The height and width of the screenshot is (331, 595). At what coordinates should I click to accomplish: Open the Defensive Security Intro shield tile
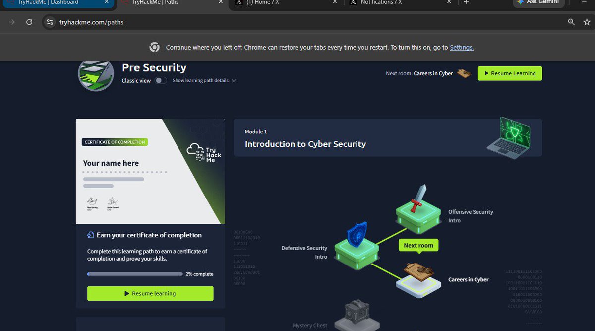point(357,246)
